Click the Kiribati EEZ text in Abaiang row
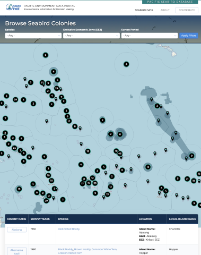The width and height of the screenshot is (201, 255). [x=153, y=240]
